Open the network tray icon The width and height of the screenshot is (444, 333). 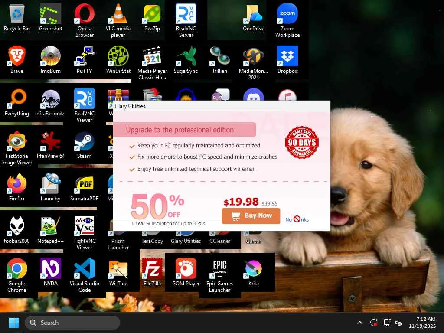coord(387,323)
